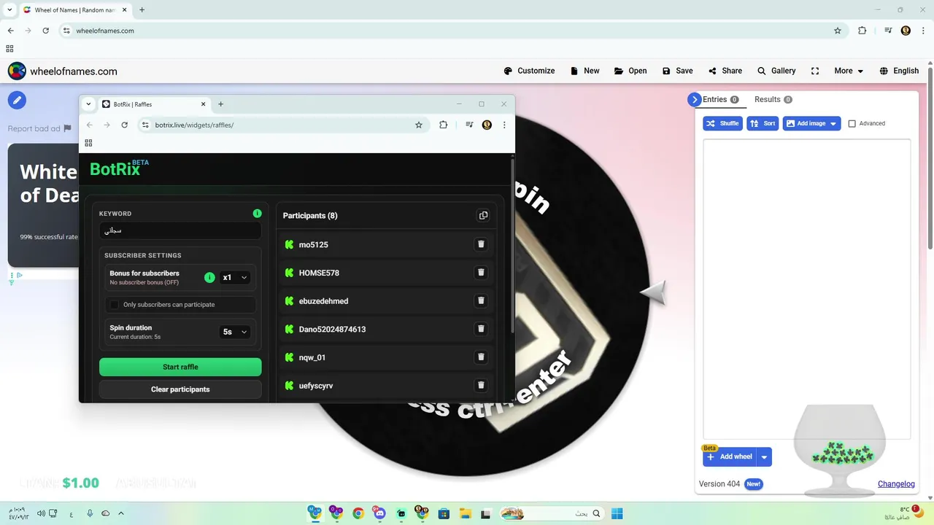Open new tab in BotRix window
The image size is (934, 525).
220,104
